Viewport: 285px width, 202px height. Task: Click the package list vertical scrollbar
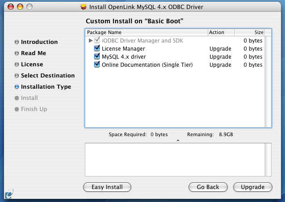pos(268,82)
